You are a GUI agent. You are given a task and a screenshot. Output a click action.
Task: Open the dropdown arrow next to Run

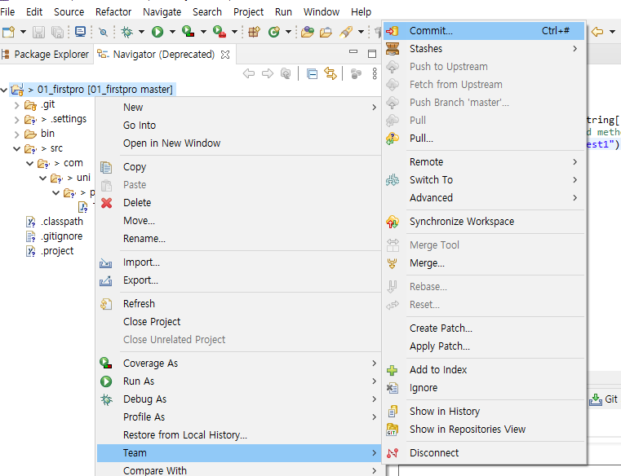tap(172, 32)
